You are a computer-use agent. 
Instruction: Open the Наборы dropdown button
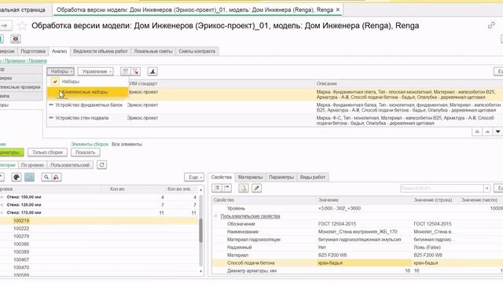[x=61, y=72]
